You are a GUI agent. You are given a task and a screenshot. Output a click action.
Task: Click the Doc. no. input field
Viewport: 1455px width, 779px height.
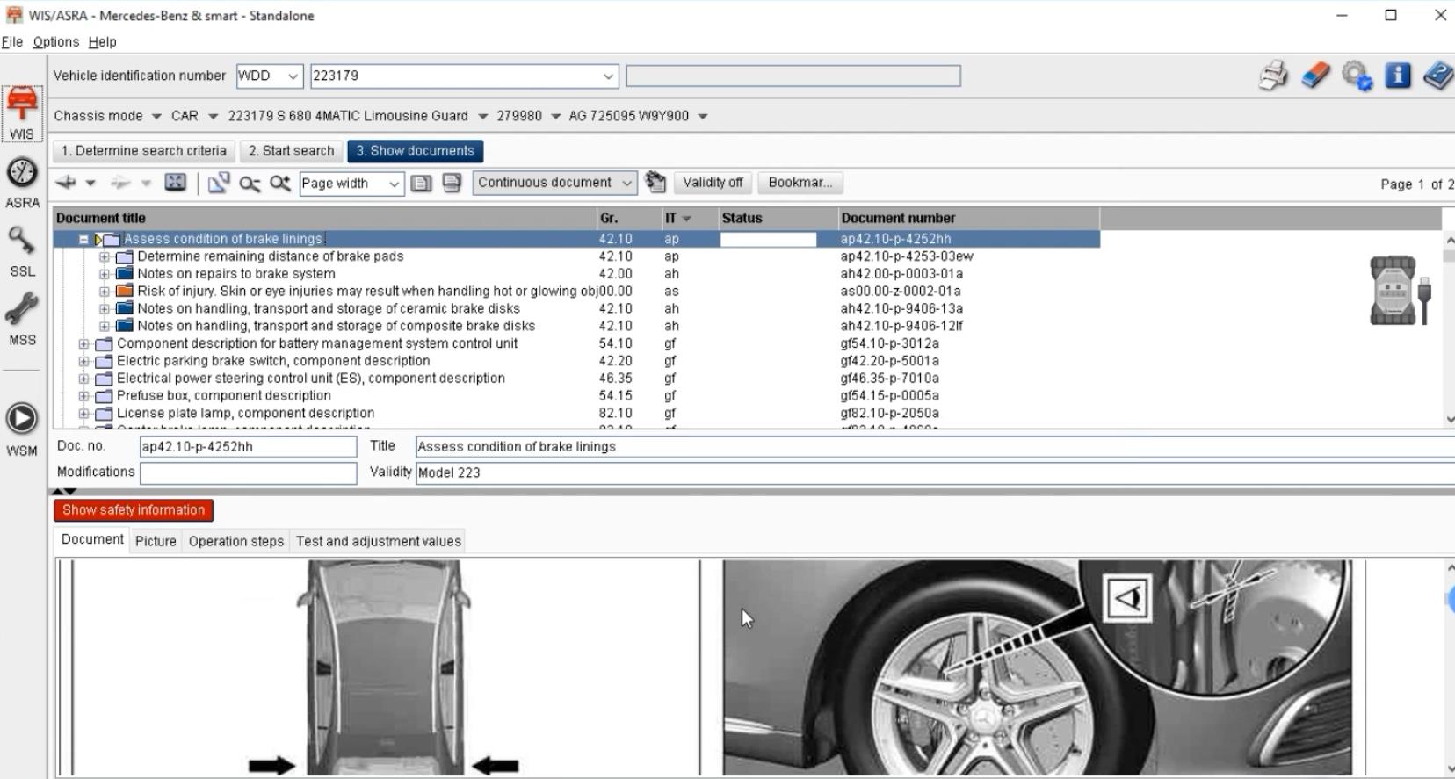click(249, 446)
